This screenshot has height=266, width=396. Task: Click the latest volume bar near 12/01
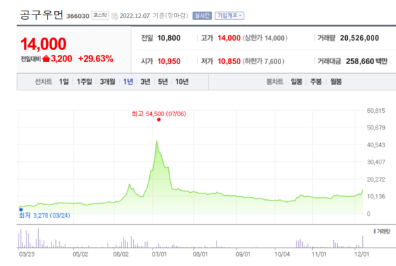pyautogui.click(x=362, y=242)
